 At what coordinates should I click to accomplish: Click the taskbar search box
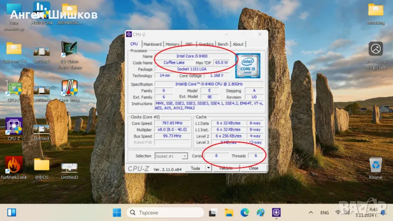(164, 213)
